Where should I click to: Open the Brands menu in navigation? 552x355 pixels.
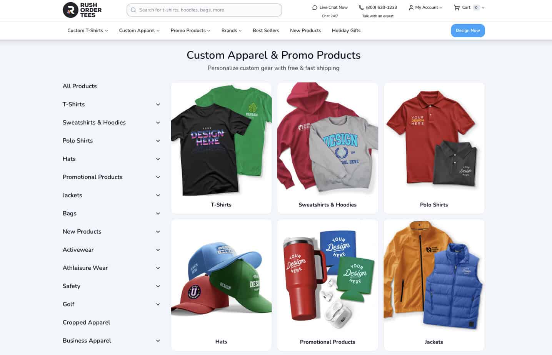(x=231, y=30)
